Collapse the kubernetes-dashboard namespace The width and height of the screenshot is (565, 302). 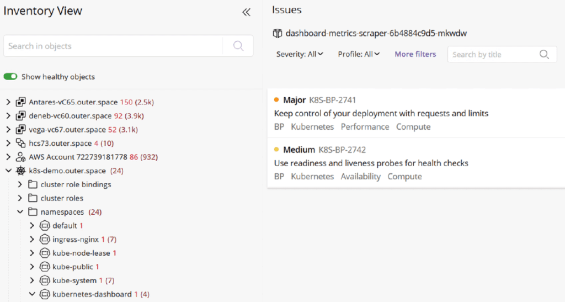(x=32, y=294)
